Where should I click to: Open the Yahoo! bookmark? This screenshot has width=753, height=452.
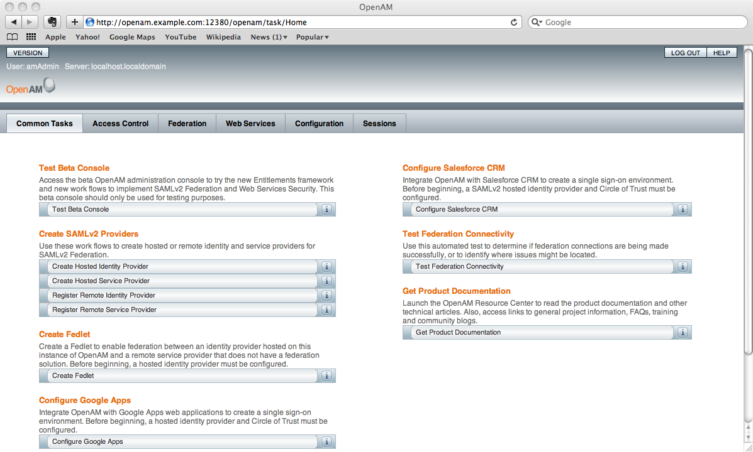(x=88, y=37)
